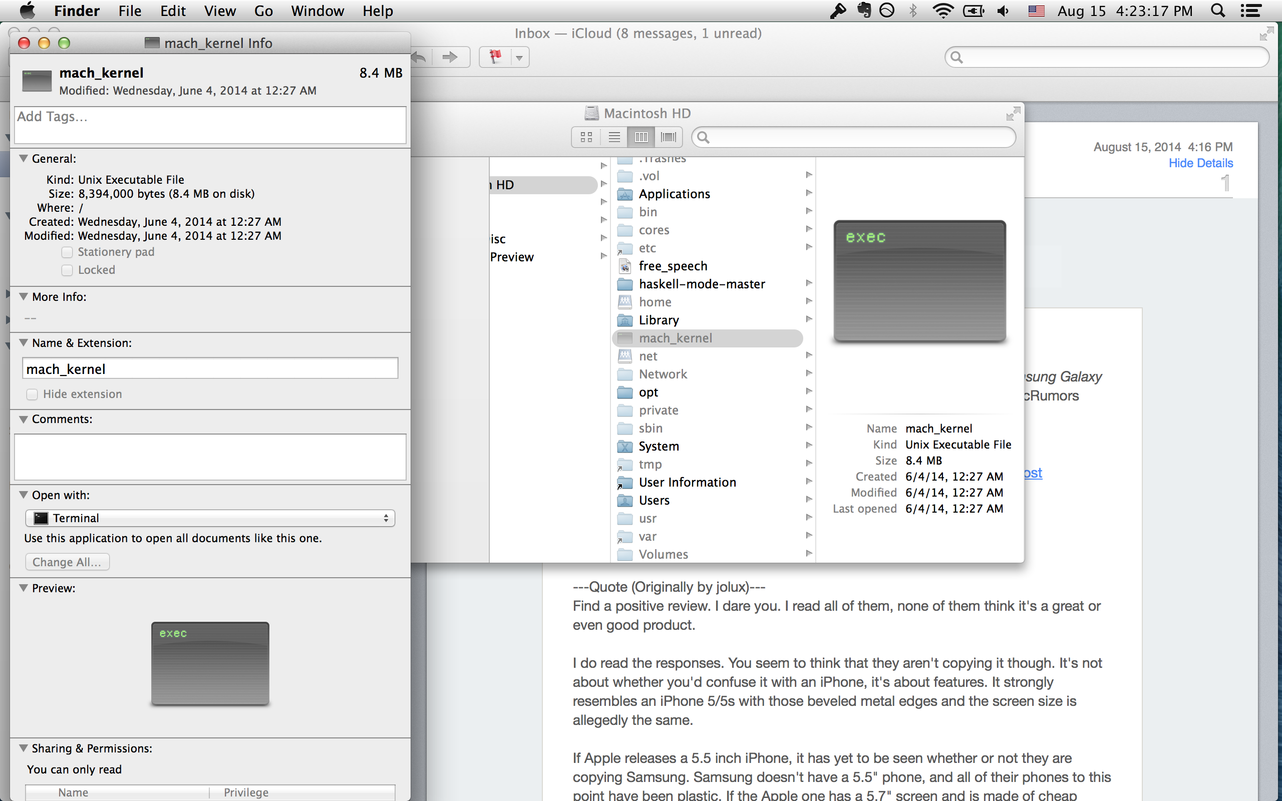Click exec thumbnail in Info Preview section
The height and width of the screenshot is (801, 1282).
click(x=210, y=663)
